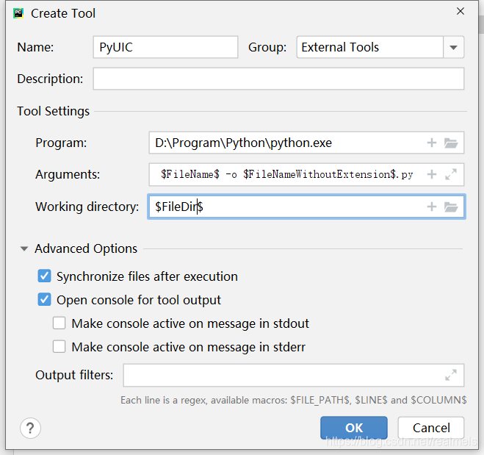The image size is (484, 455).
Task: Open the Group dropdown arrow
Action: point(453,47)
